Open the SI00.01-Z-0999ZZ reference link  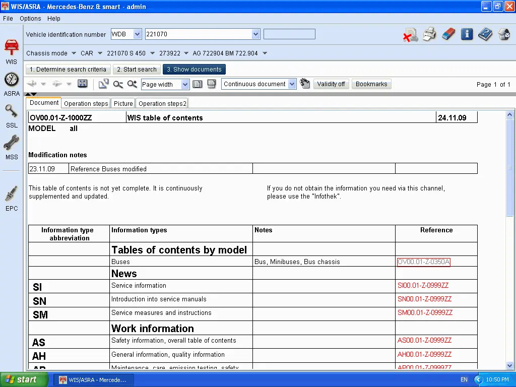(423, 285)
